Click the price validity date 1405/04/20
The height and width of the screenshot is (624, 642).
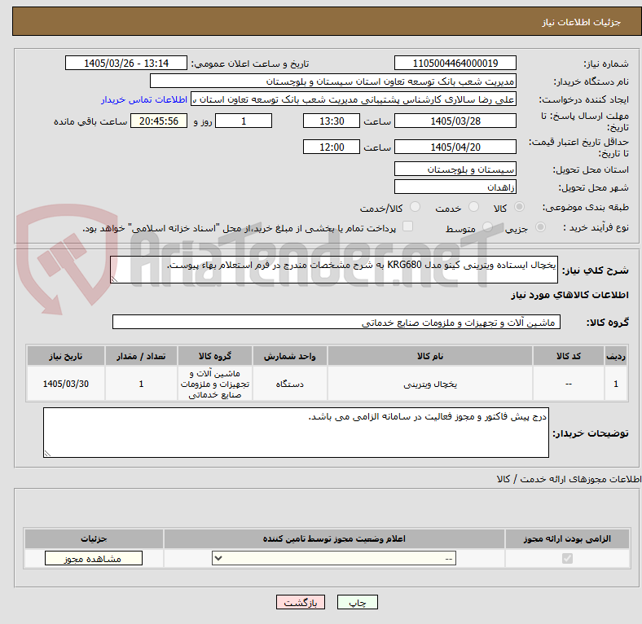click(455, 147)
